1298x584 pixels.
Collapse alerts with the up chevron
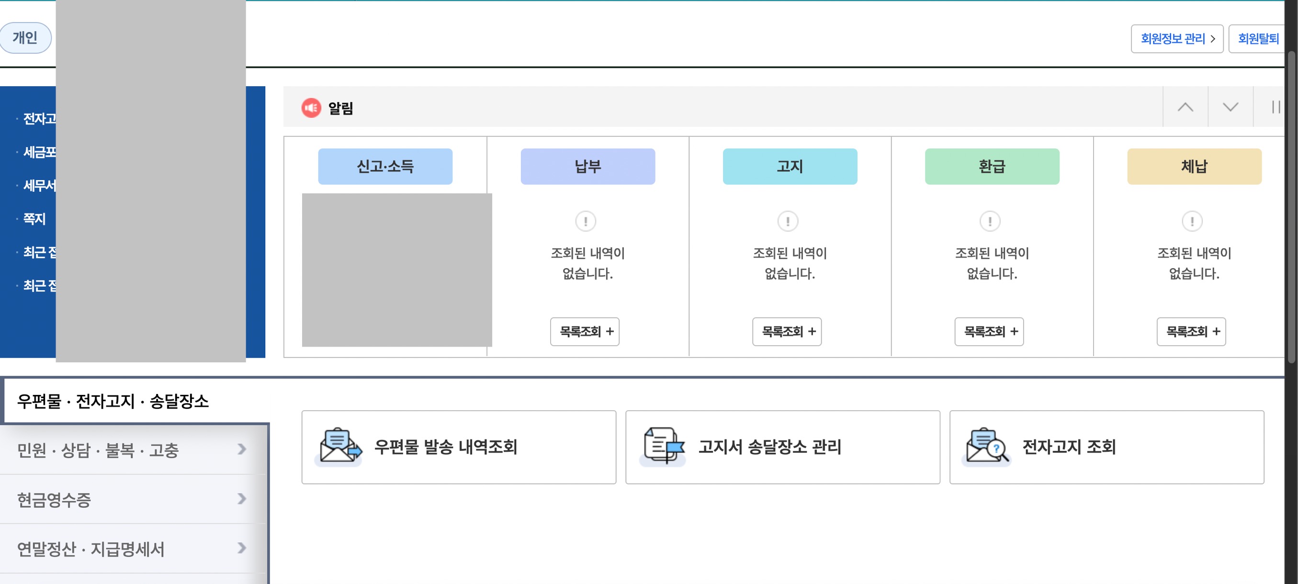(x=1185, y=107)
